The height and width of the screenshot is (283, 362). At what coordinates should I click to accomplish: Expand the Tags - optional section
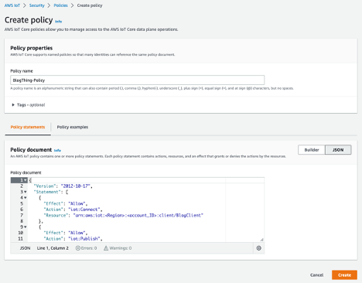(29, 105)
